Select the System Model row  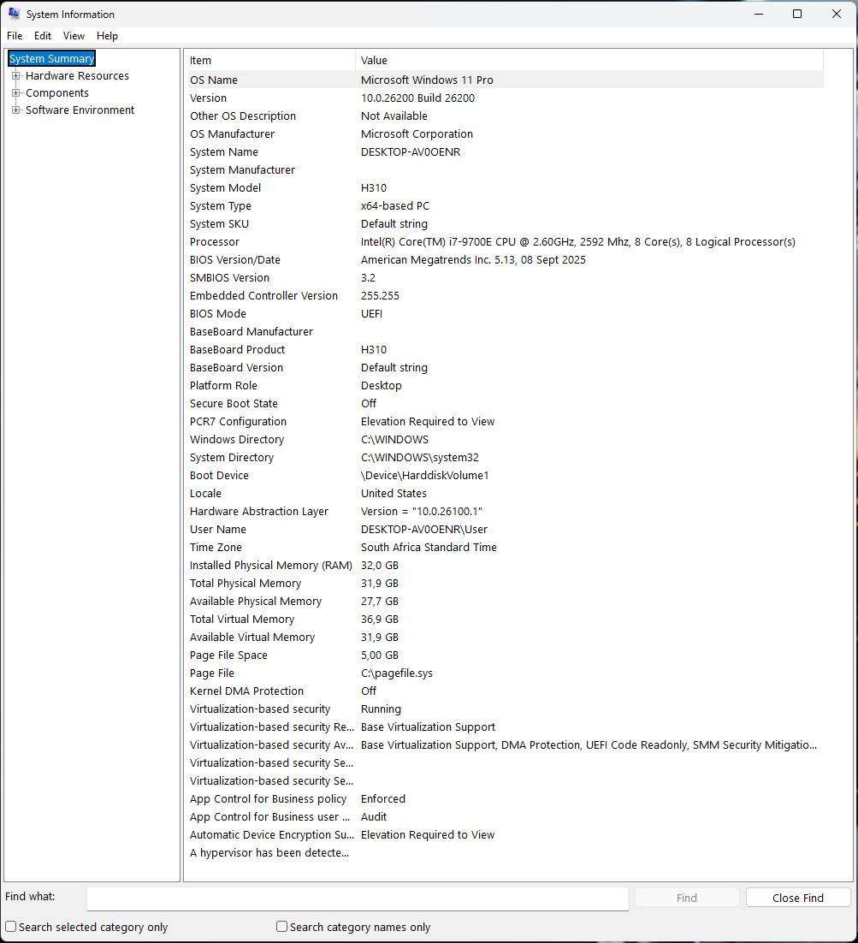pyautogui.click(x=505, y=187)
